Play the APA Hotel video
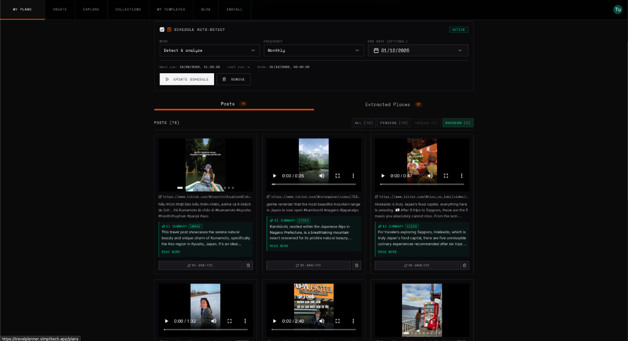 click(x=275, y=321)
